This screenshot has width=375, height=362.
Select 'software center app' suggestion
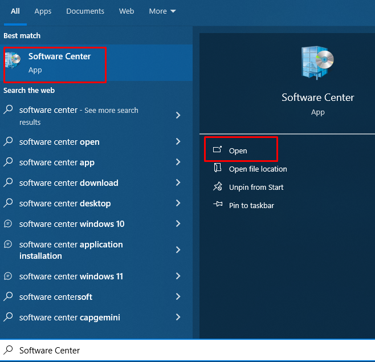[96, 162]
